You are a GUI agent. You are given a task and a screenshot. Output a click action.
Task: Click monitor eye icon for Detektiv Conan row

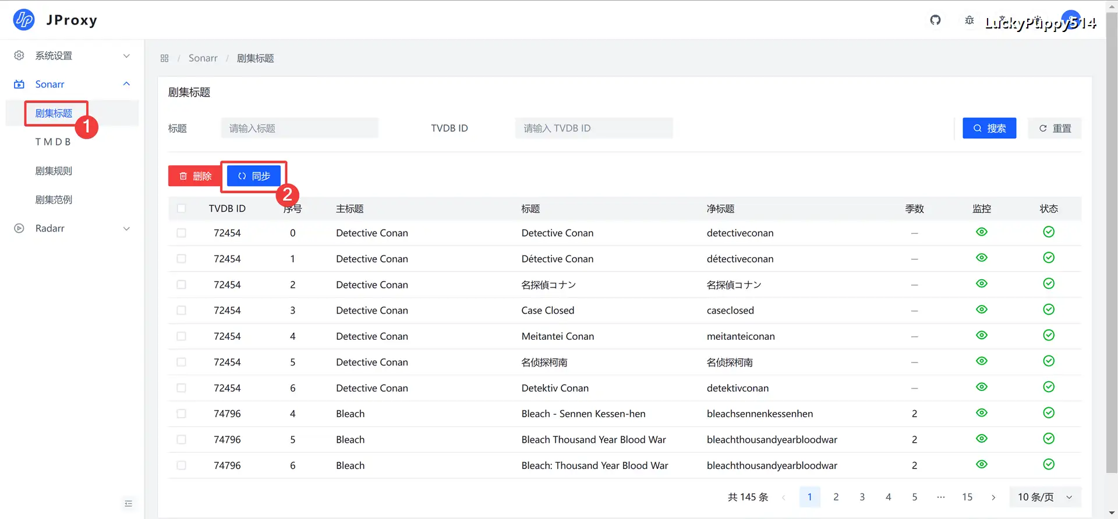pyautogui.click(x=982, y=387)
